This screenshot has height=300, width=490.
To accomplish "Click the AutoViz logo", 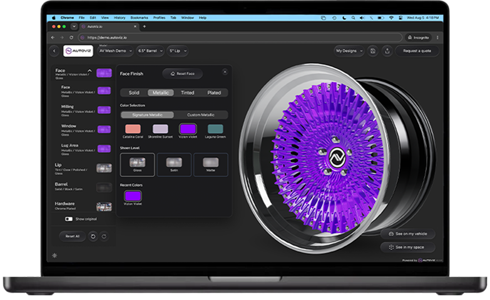I will 78,51.
